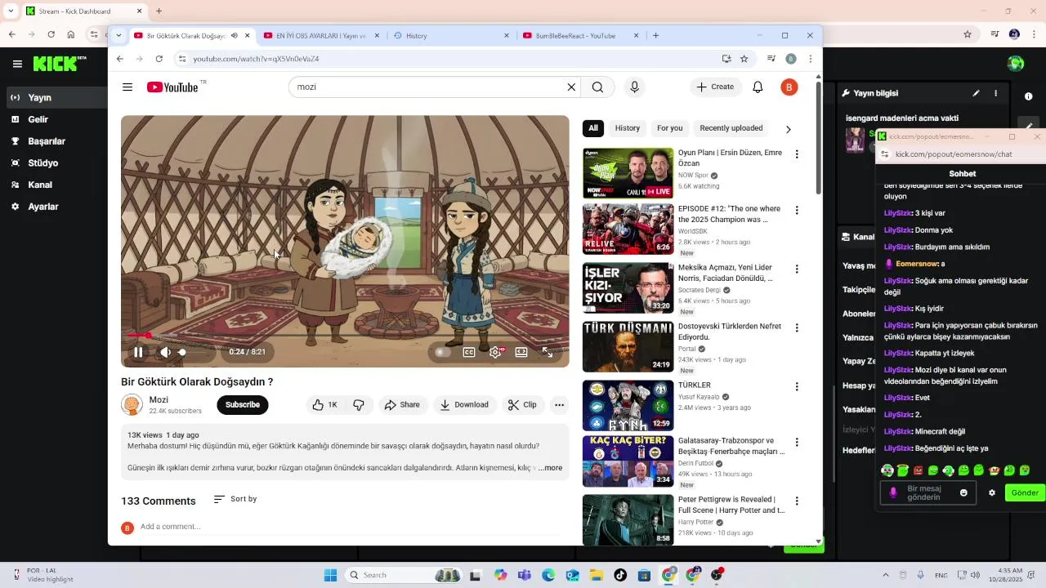The image size is (1046, 588).
Task: Pause the video
Action: click(139, 352)
